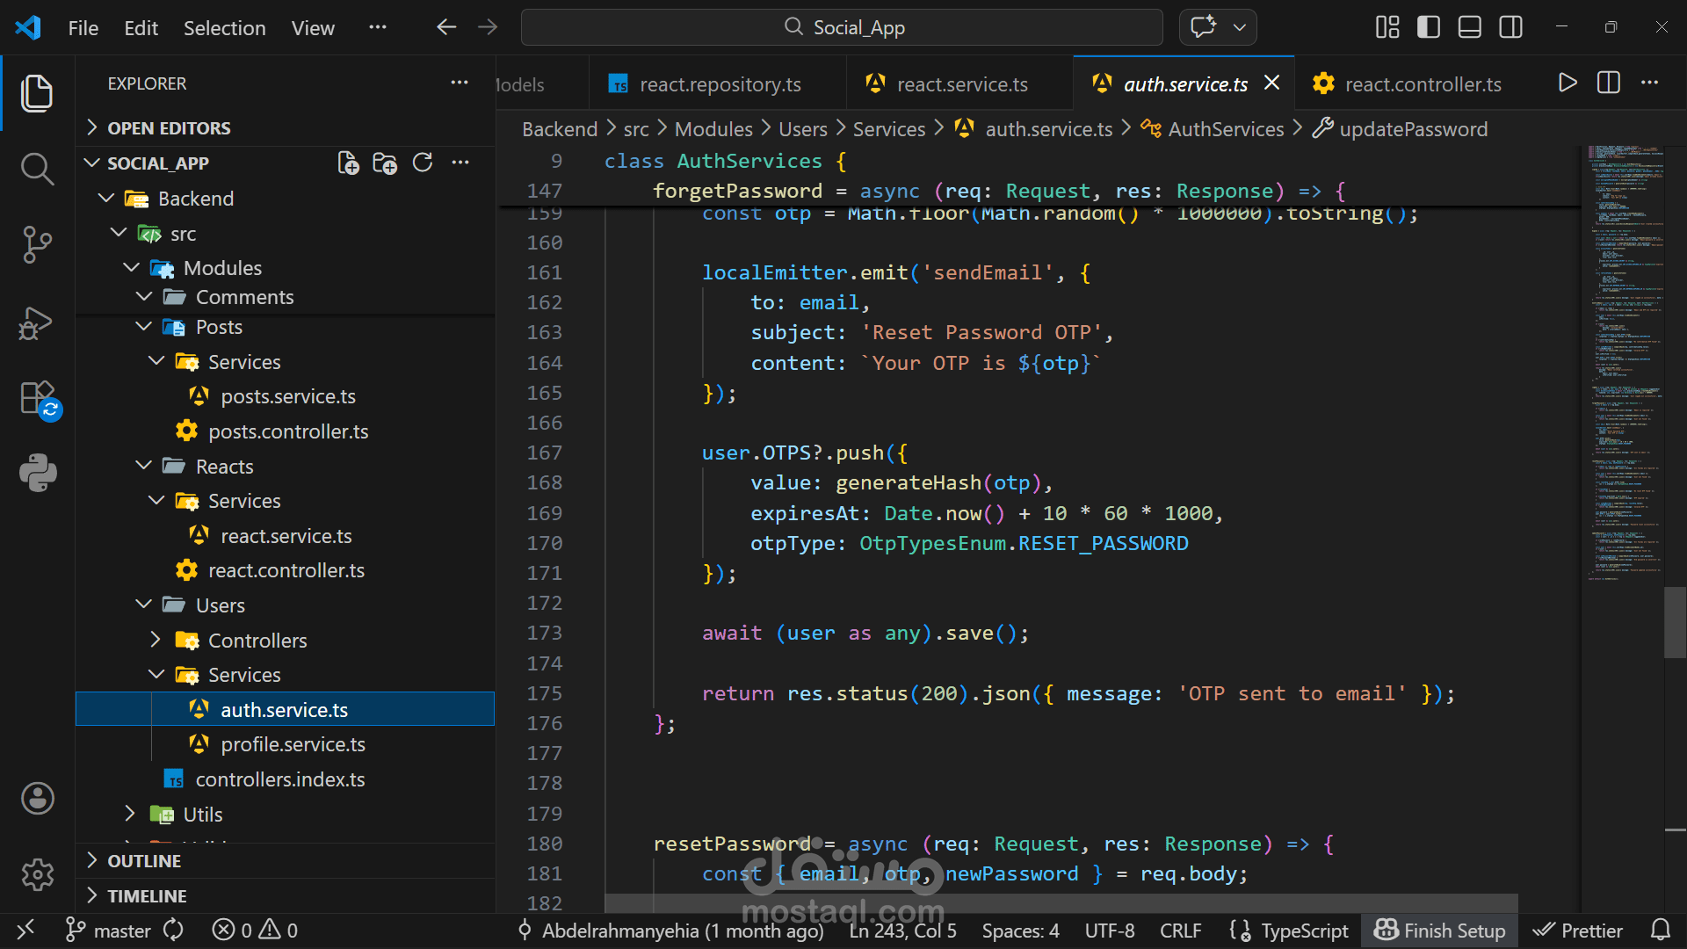The width and height of the screenshot is (1687, 949).
Task: Open the Source Control view
Action: [x=37, y=245]
